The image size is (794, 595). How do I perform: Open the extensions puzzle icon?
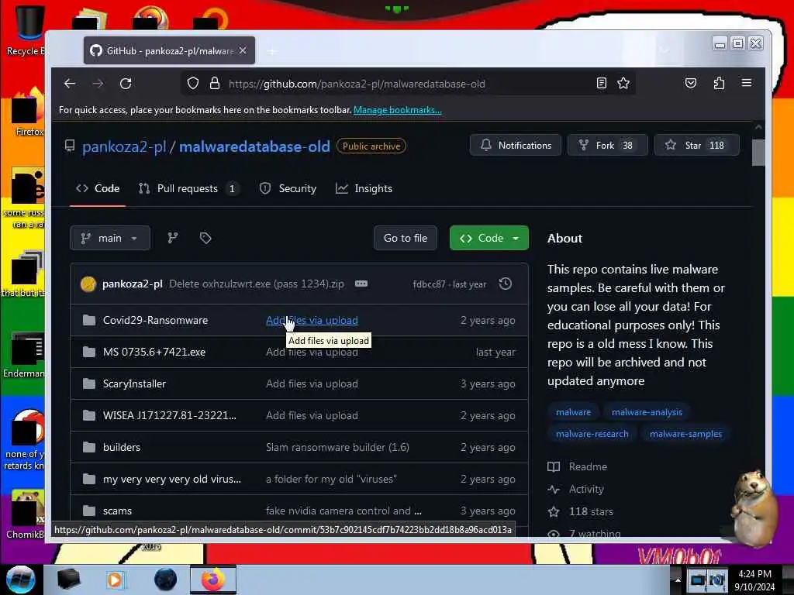coord(719,83)
